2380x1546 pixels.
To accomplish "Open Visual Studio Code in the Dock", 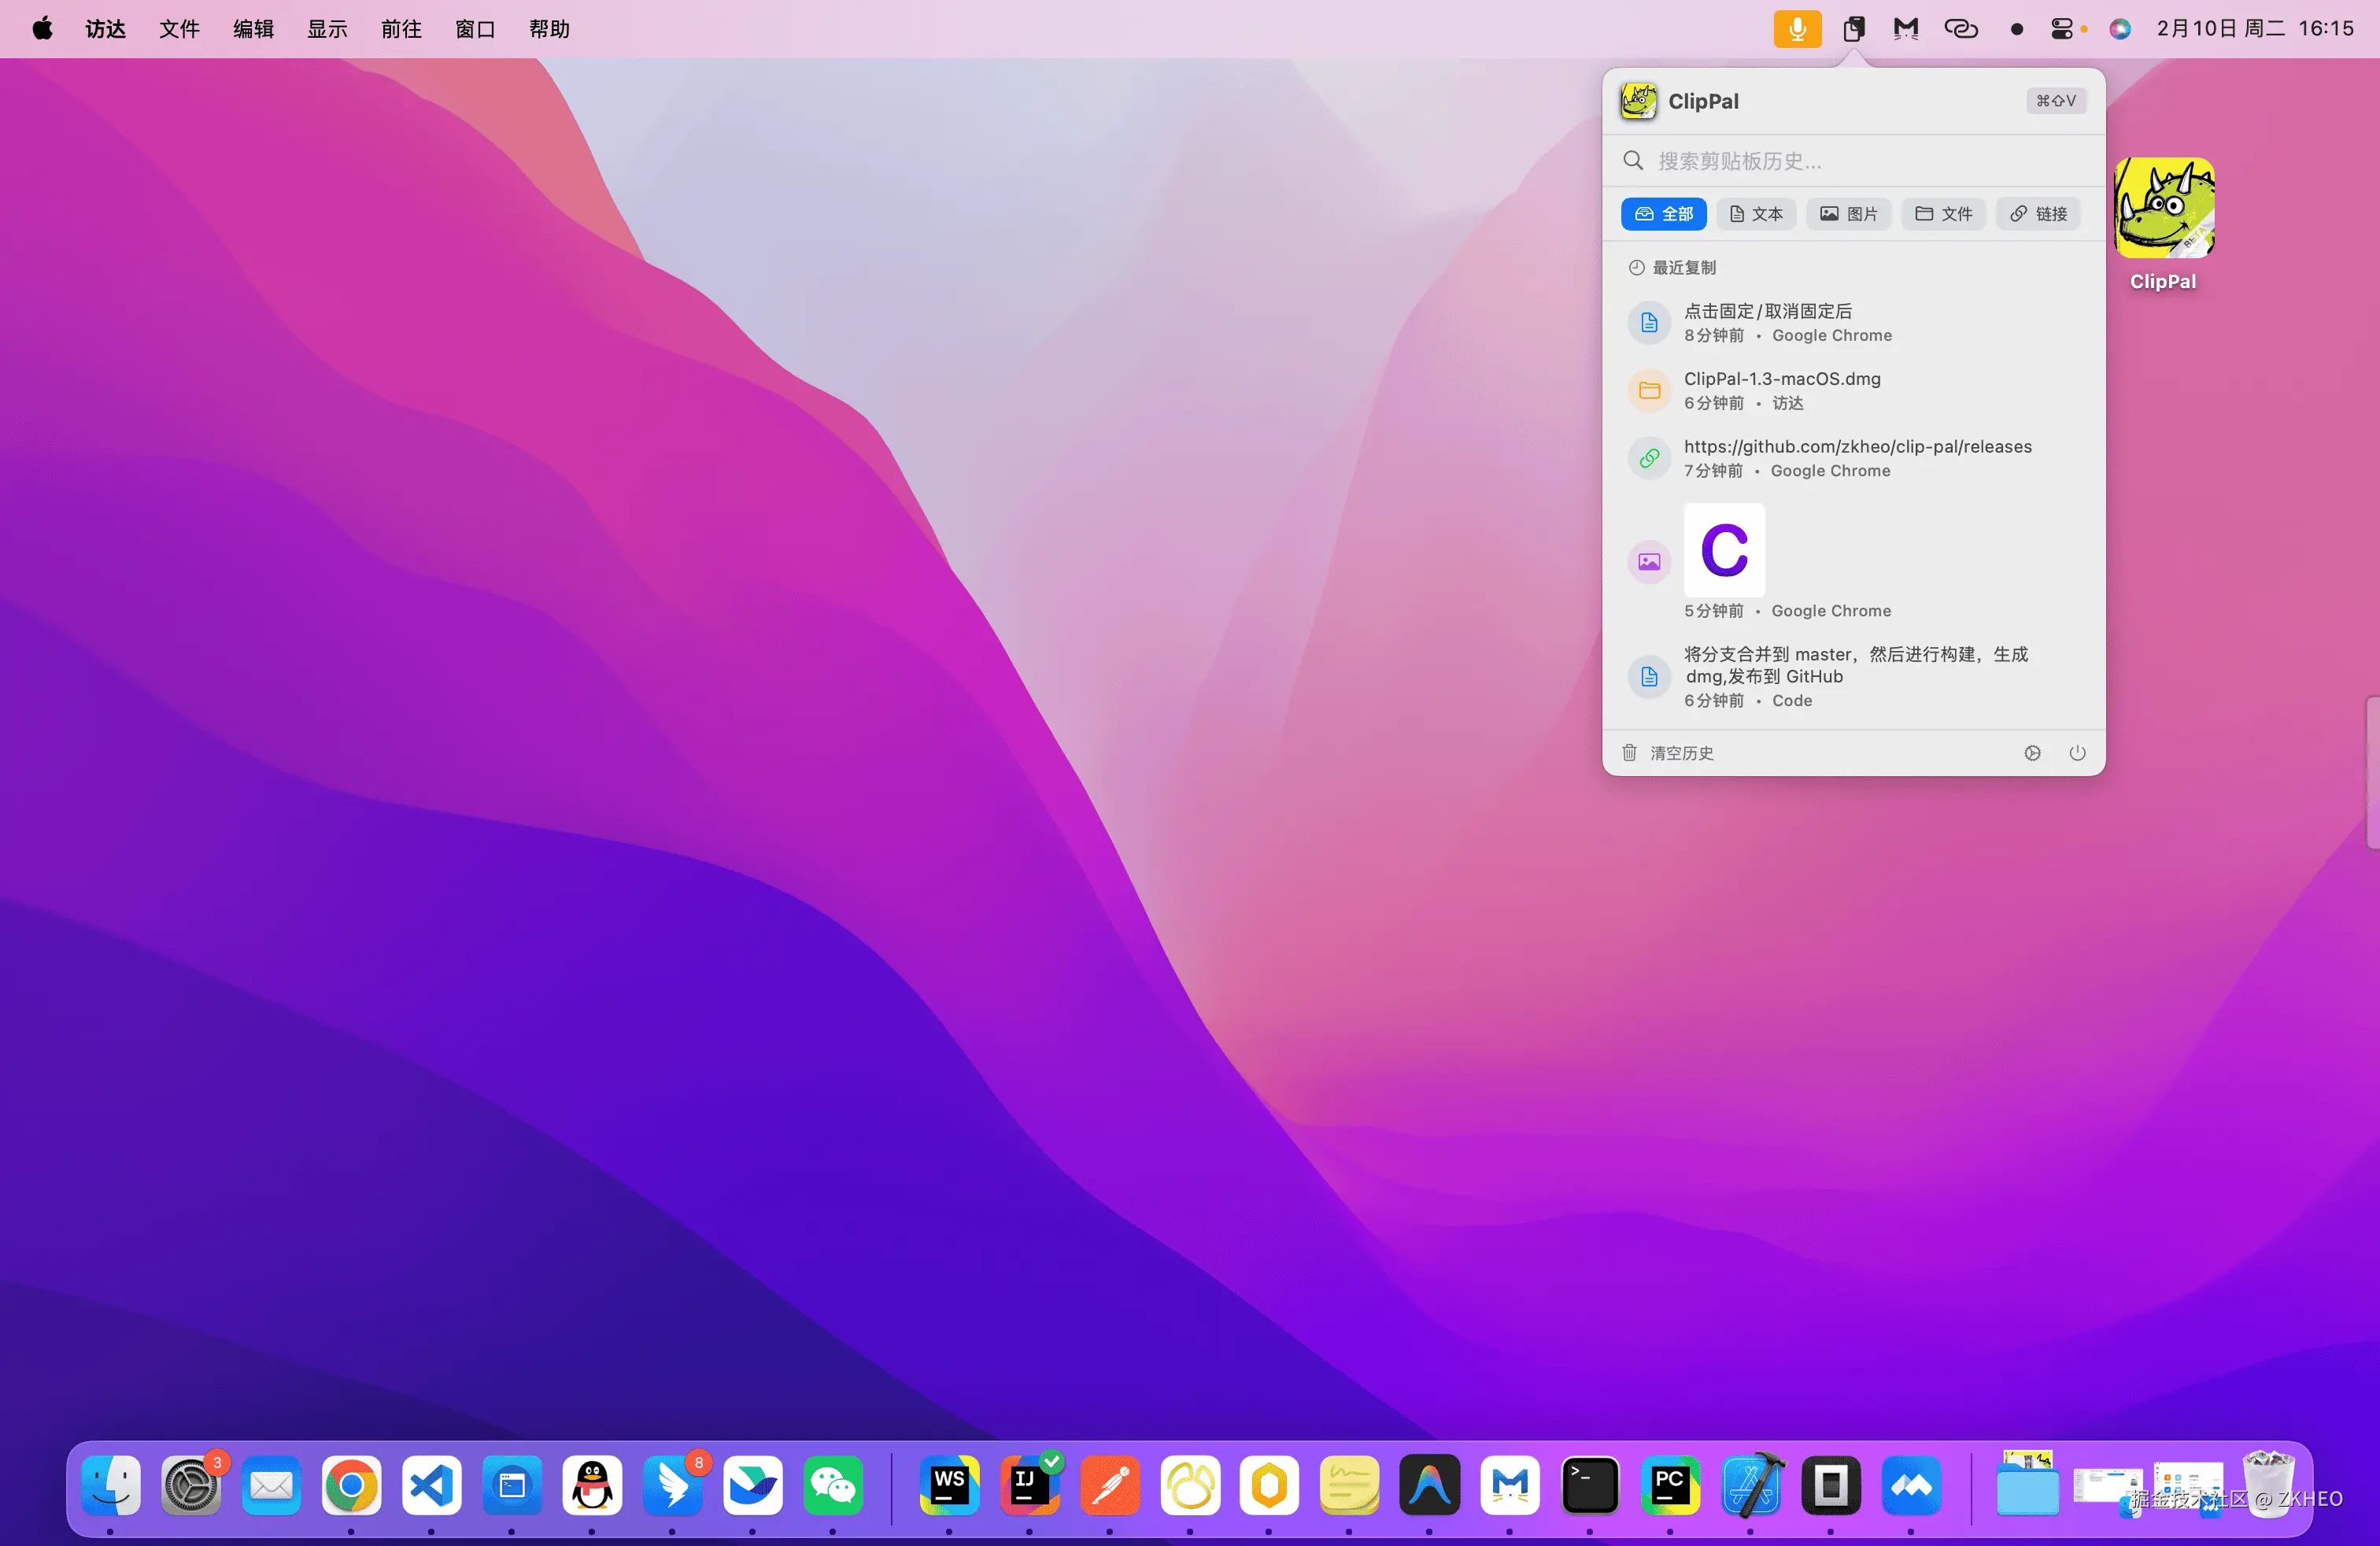I will pos(431,1485).
